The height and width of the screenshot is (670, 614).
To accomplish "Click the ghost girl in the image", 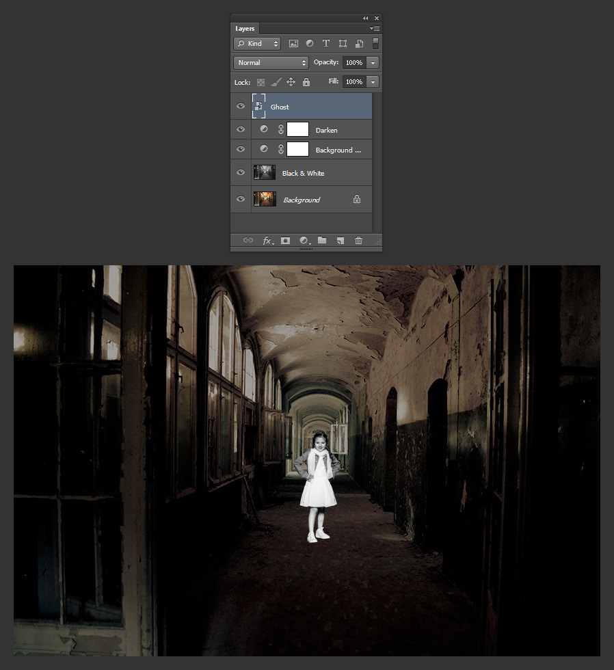I will click(x=318, y=487).
